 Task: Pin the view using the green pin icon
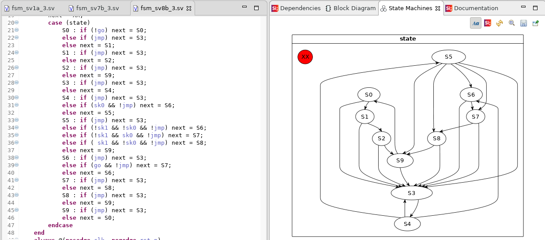click(535, 23)
